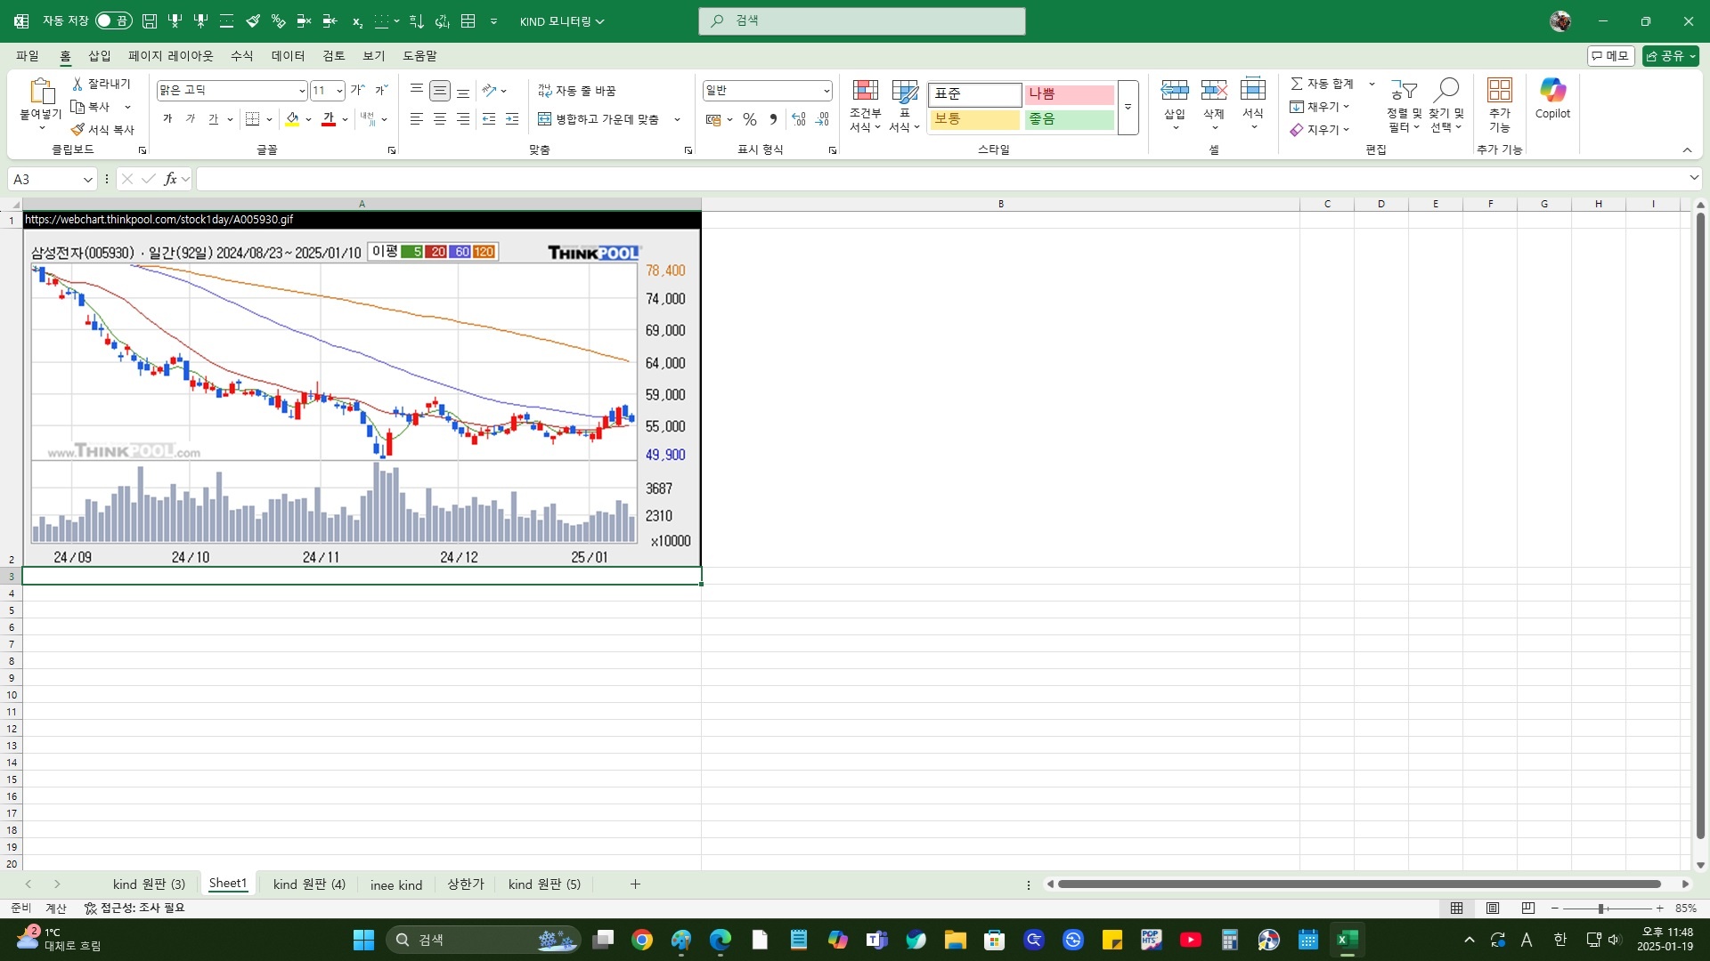Collapse the ribbon
Image resolution: width=1710 pixels, height=961 pixels.
[1687, 150]
